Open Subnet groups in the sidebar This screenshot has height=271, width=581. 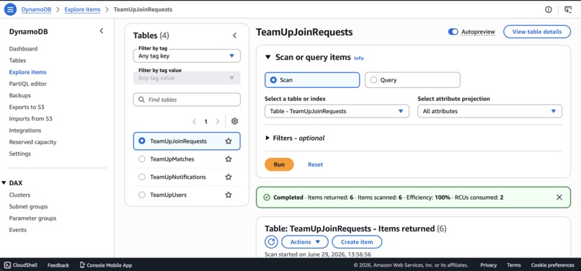[29, 207]
